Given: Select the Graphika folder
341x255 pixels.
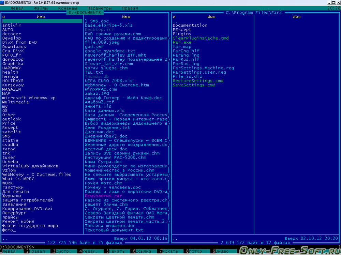Looking at the screenshot, I should pos(13,64).
